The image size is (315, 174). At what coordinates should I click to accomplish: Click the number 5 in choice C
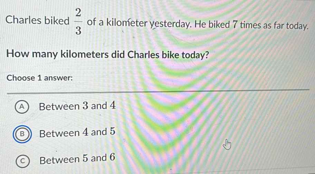pos(85,159)
